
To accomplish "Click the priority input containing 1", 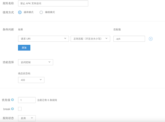I will [x=27, y=100].
